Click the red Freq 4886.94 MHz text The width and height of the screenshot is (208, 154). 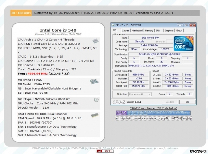[38, 74]
